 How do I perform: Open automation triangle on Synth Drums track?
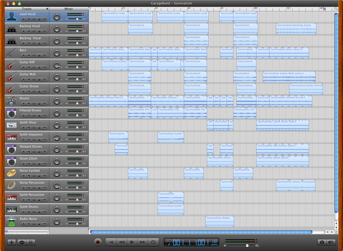44,212
